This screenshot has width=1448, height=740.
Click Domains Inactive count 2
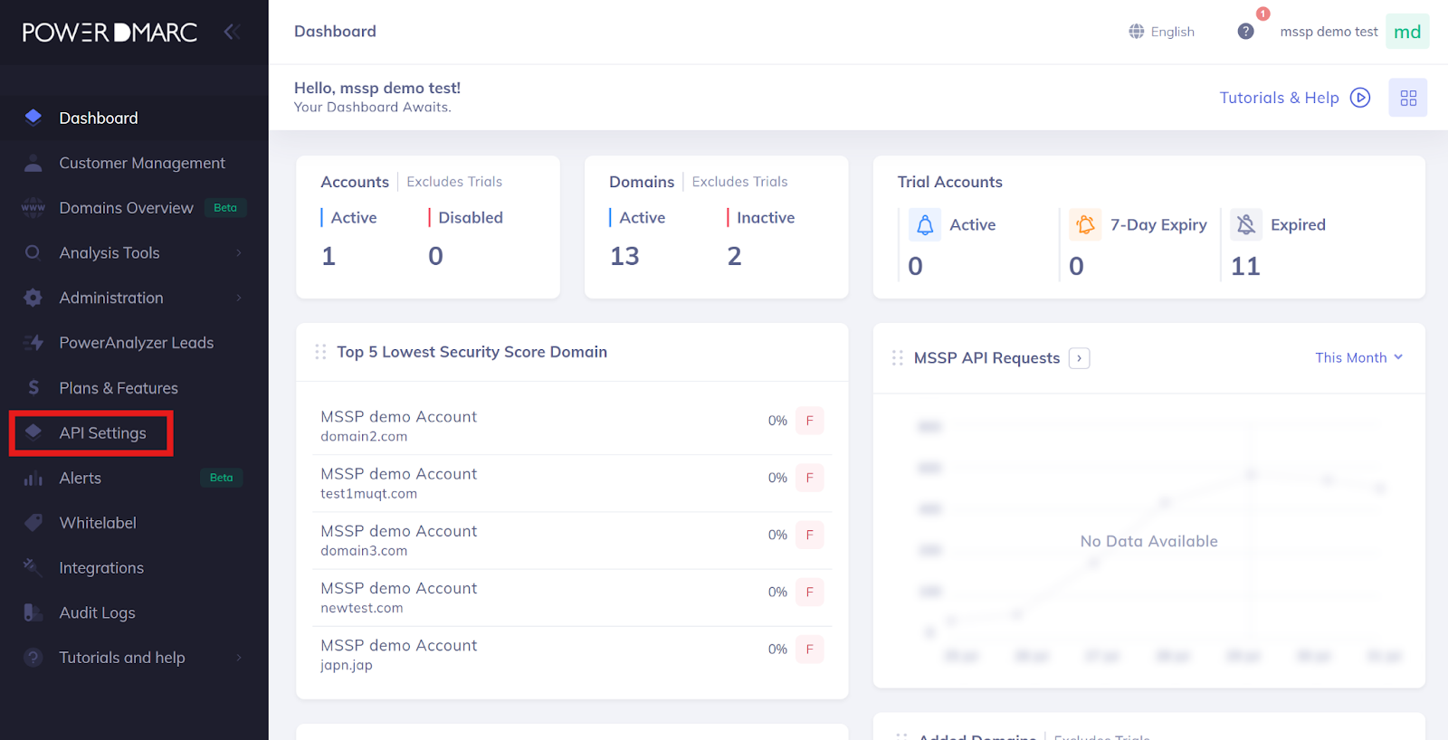click(734, 257)
